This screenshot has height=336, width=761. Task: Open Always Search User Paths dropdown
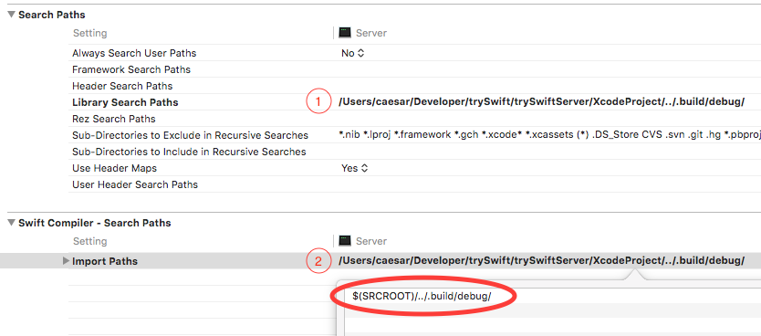click(x=353, y=53)
